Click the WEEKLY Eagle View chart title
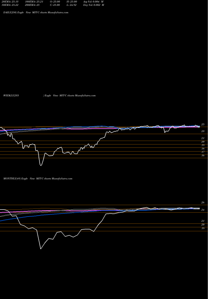 tap(49, 96)
